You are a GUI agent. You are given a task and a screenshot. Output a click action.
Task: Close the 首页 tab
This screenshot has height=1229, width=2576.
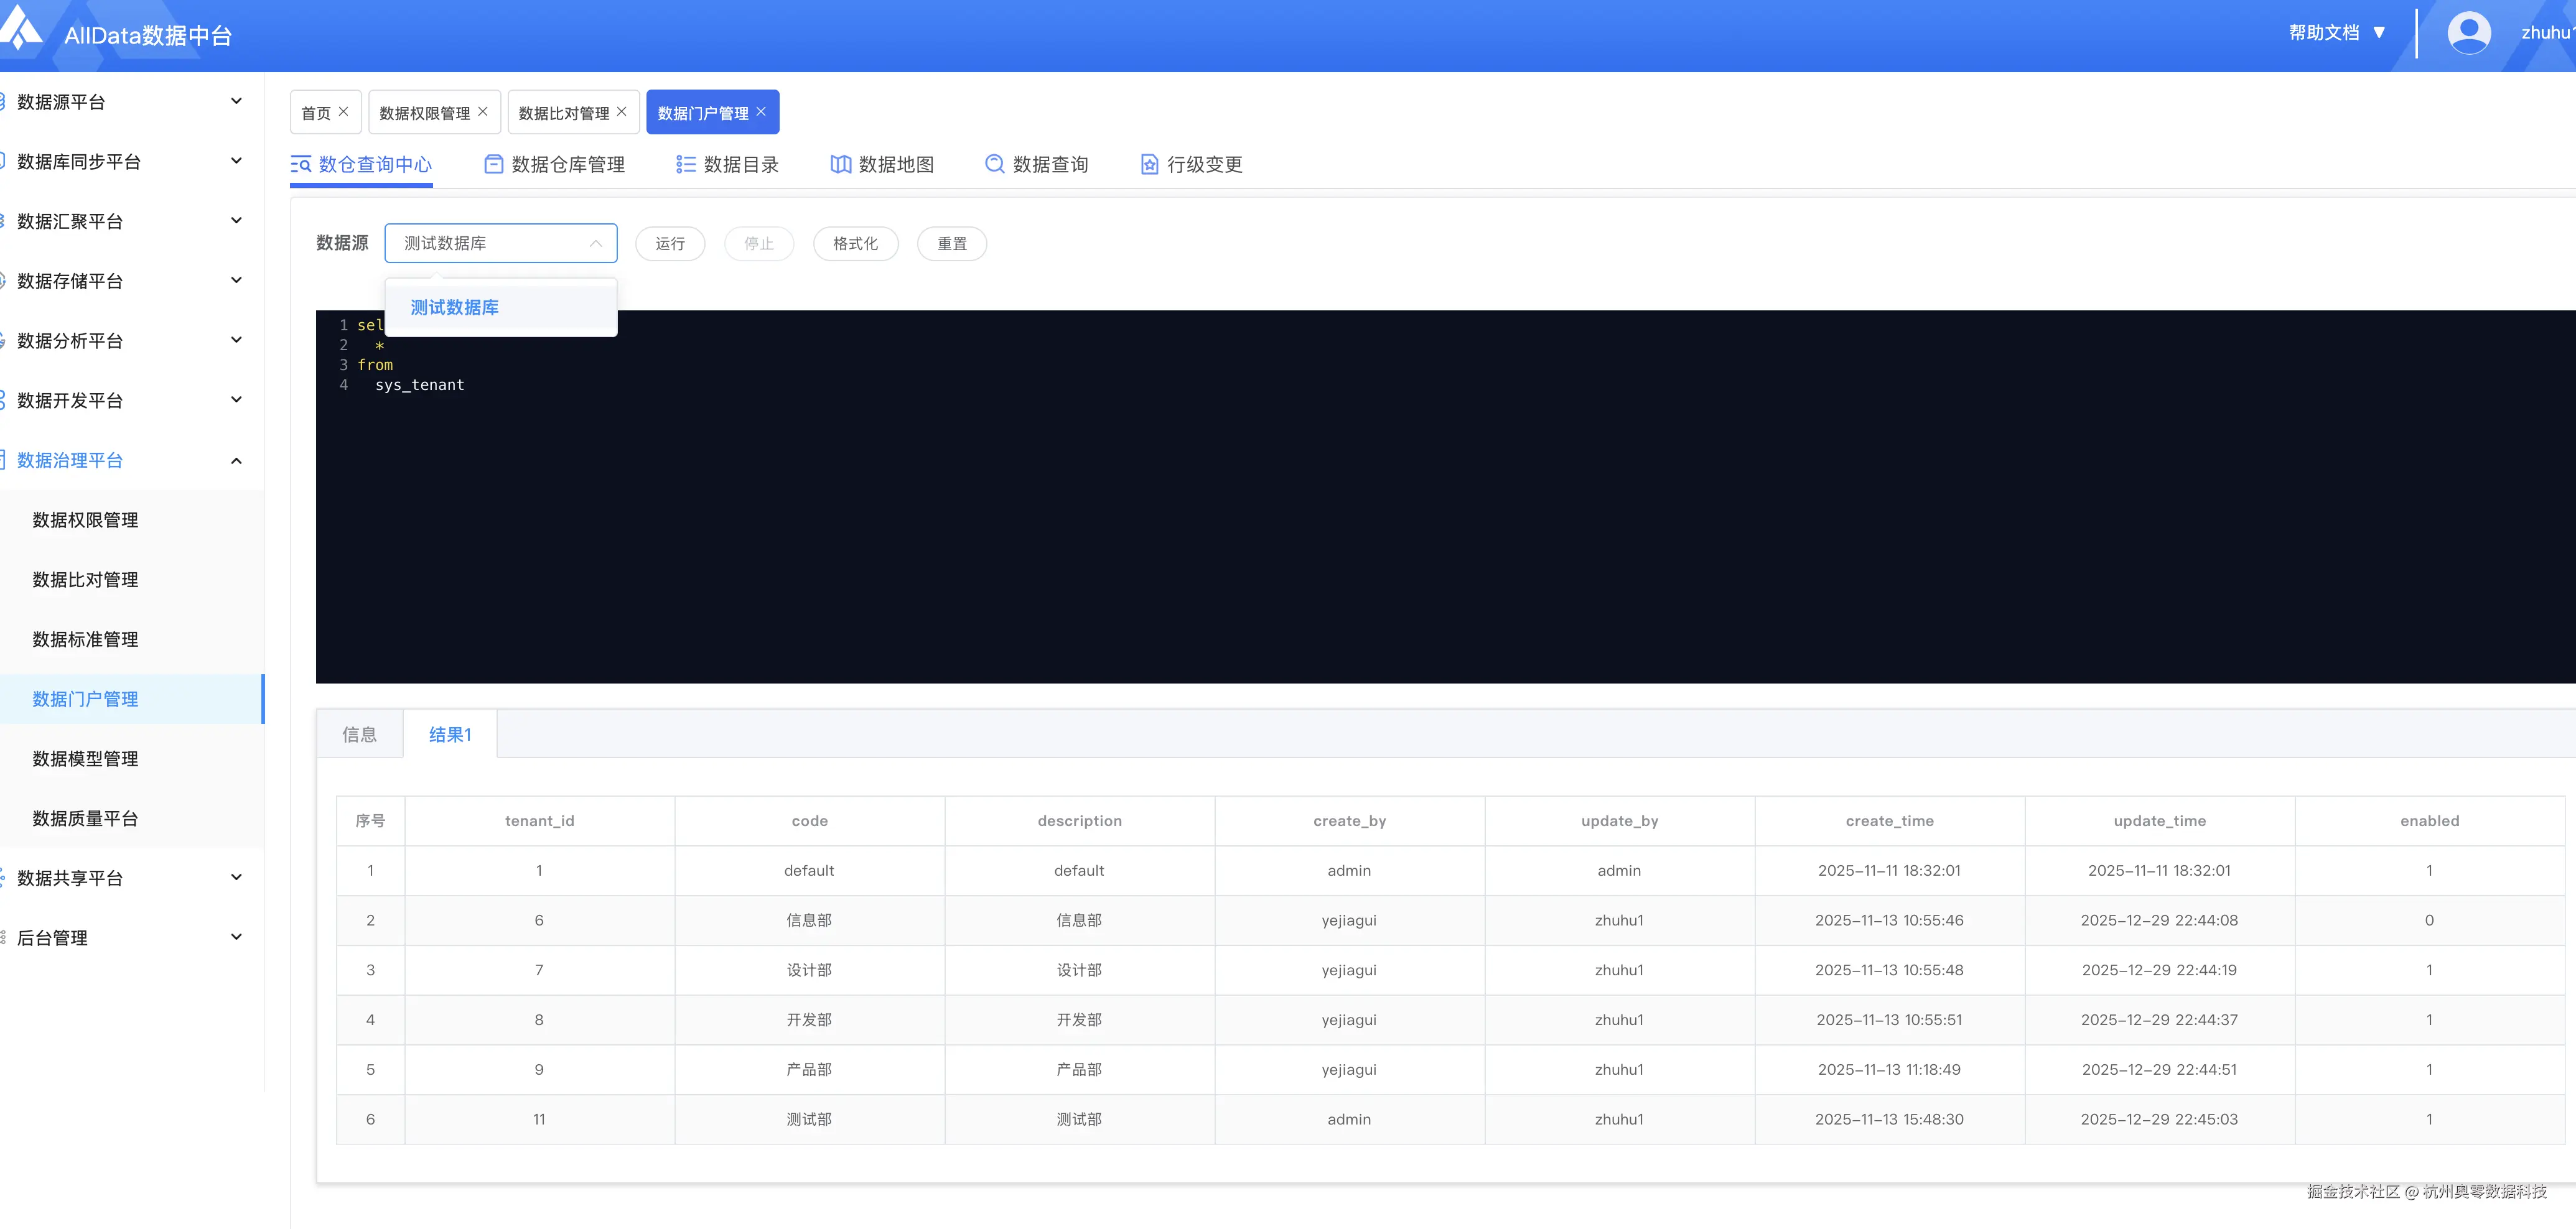[x=344, y=112]
